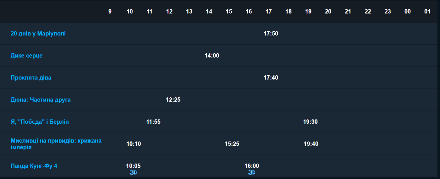Open the Дюна: Частина друга title link
This screenshot has height=179, width=440.
click(x=41, y=100)
